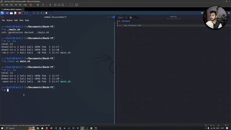Image resolution: width=231 pixels, height=130 pixels.
Task: Select the kali-linux VM tab
Action: point(13,9)
